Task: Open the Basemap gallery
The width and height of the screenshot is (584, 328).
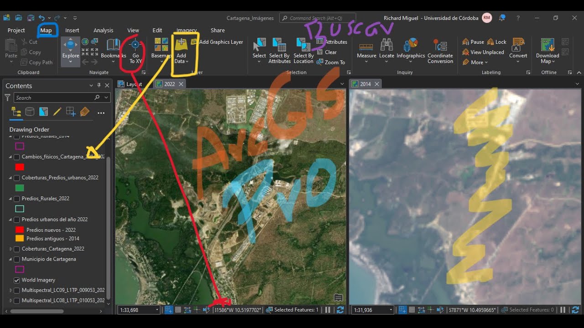Action: point(161,51)
